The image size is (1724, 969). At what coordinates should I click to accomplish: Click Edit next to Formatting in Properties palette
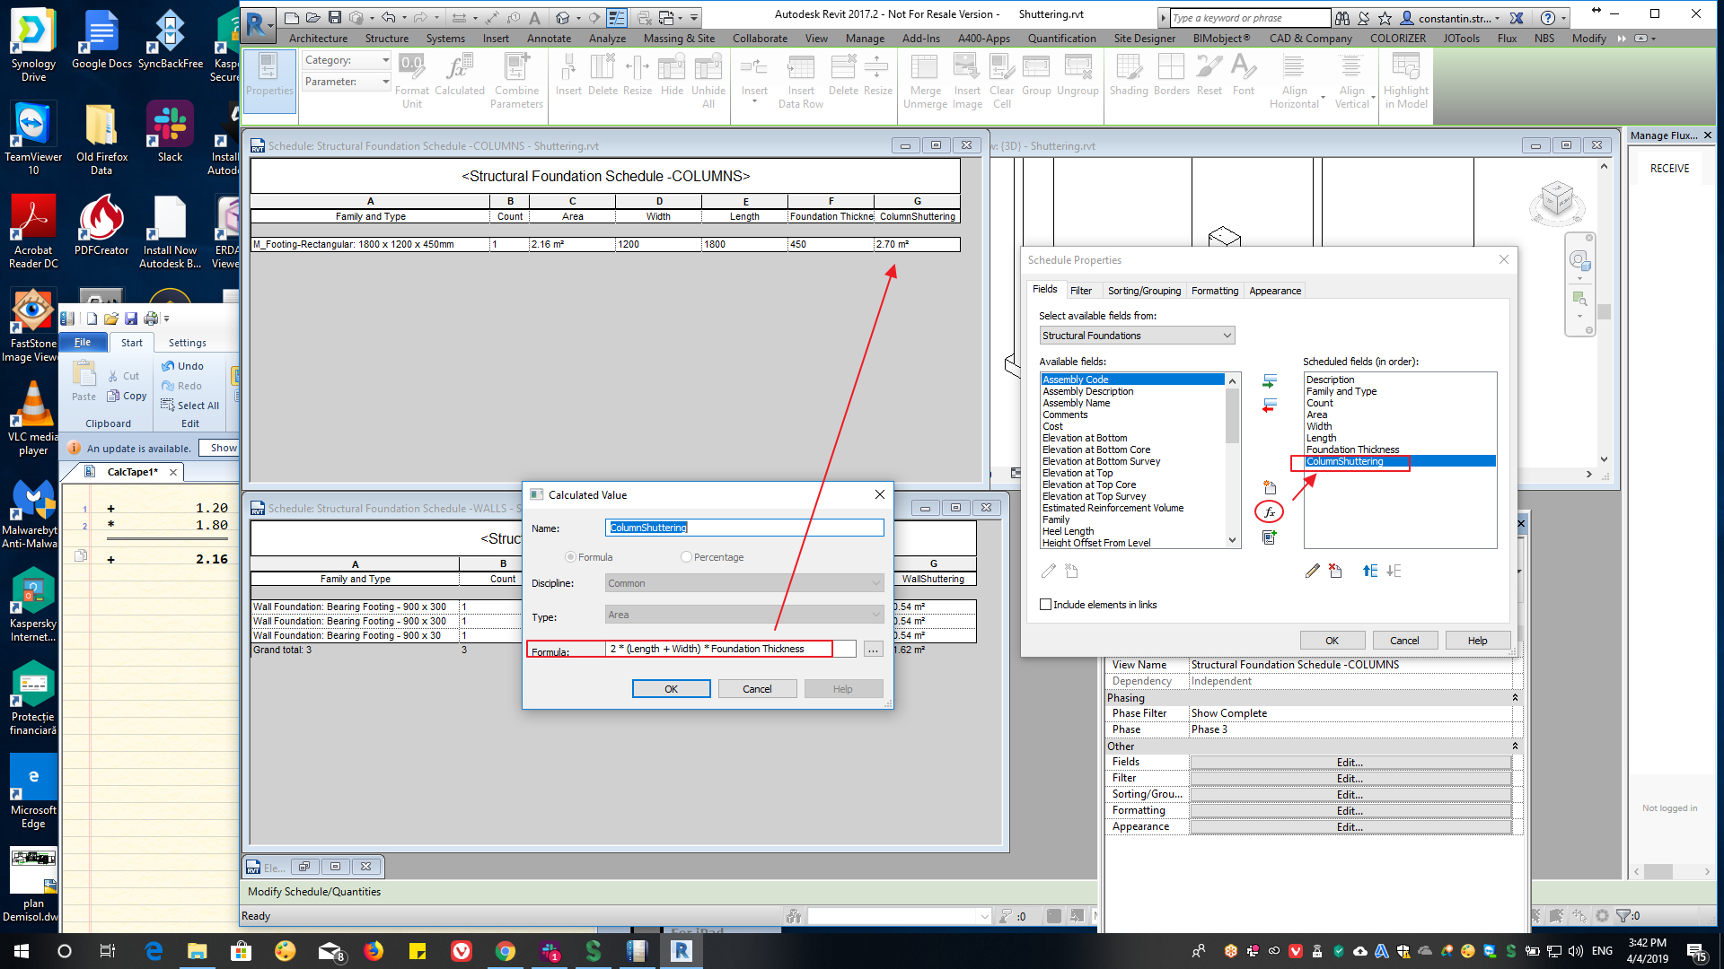click(x=1349, y=810)
